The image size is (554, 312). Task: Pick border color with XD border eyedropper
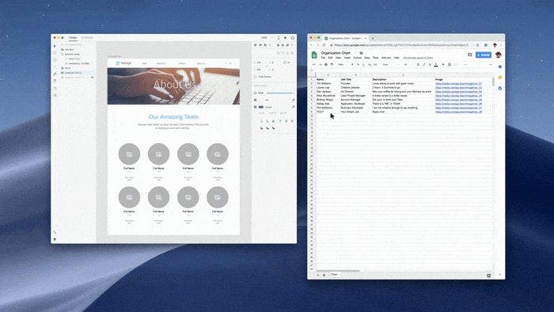click(x=293, y=107)
